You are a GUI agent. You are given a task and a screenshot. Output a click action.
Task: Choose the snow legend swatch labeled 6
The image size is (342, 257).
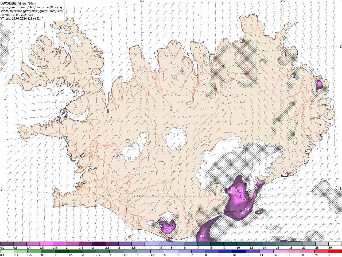(x=191, y=244)
